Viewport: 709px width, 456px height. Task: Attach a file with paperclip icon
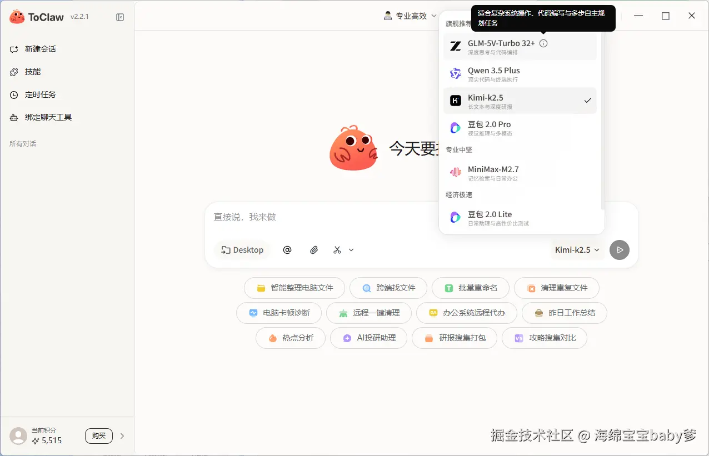tap(314, 250)
